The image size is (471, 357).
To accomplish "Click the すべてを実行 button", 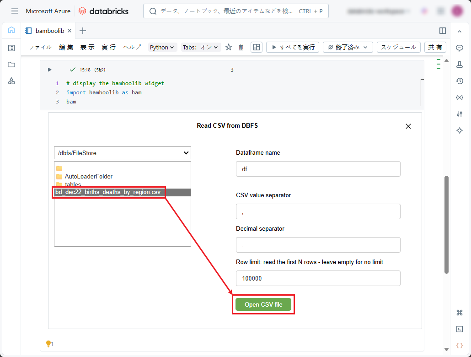I will [x=293, y=47].
